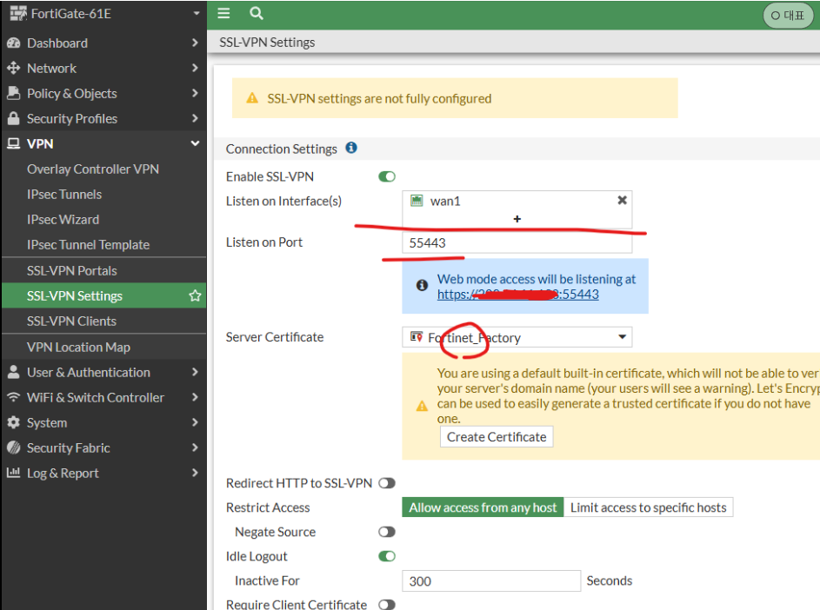Remove wan1 interface with the X

(623, 200)
